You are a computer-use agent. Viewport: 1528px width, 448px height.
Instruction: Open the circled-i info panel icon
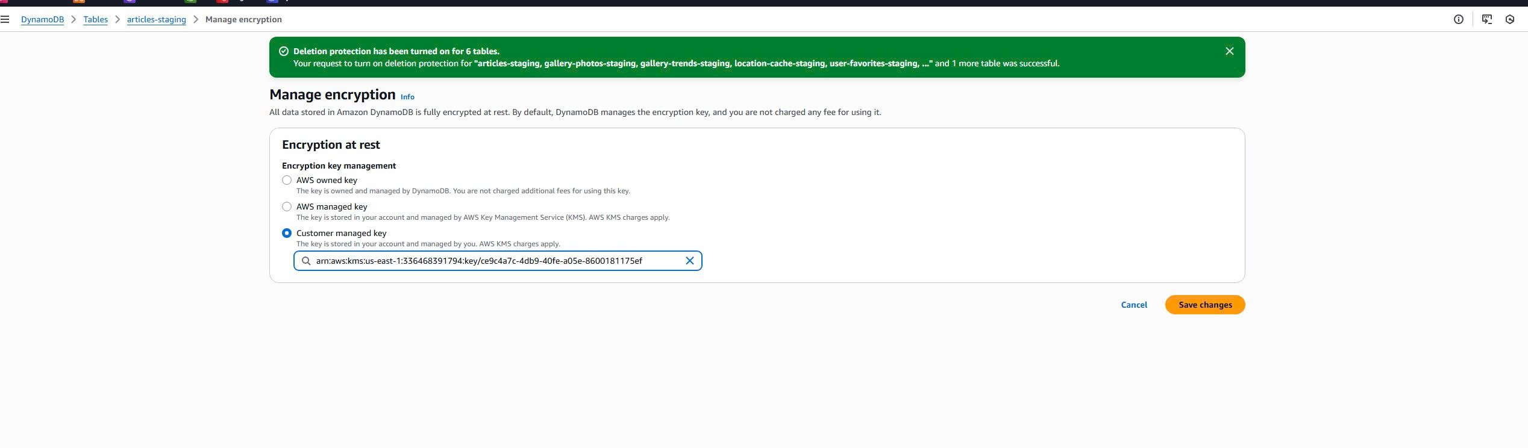[1459, 19]
